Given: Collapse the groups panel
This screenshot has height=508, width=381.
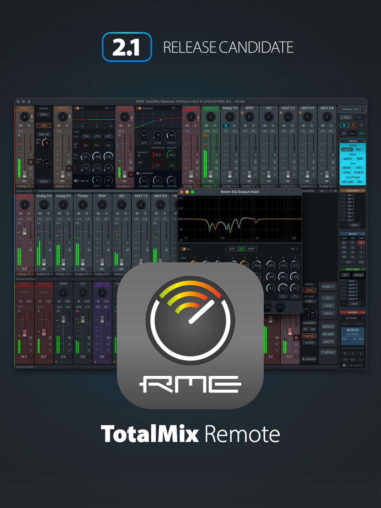Looking at the screenshot, I should click(363, 234).
